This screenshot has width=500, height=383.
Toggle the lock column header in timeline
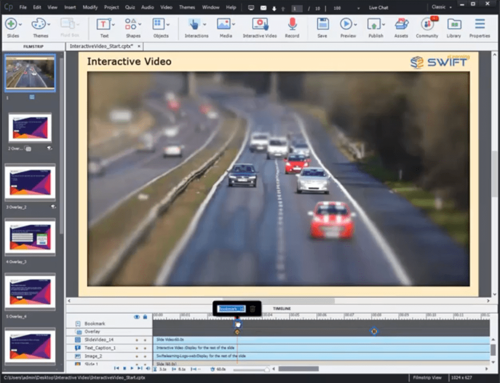click(145, 317)
